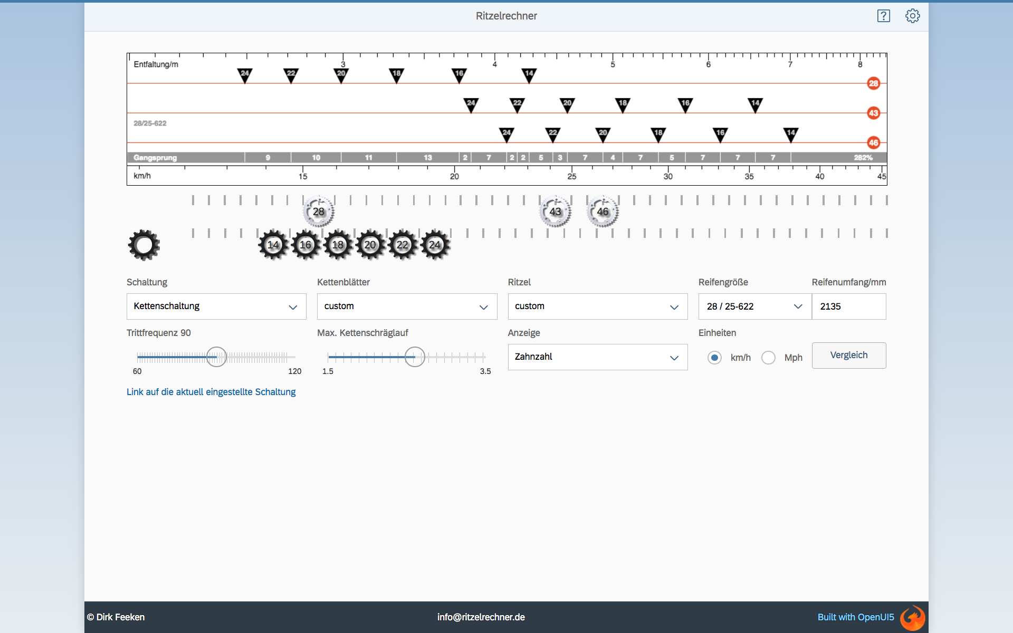The width and height of the screenshot is (1013, 633).
Task: Select the 18-tooth sprocket cog
Action: point(338,245)
